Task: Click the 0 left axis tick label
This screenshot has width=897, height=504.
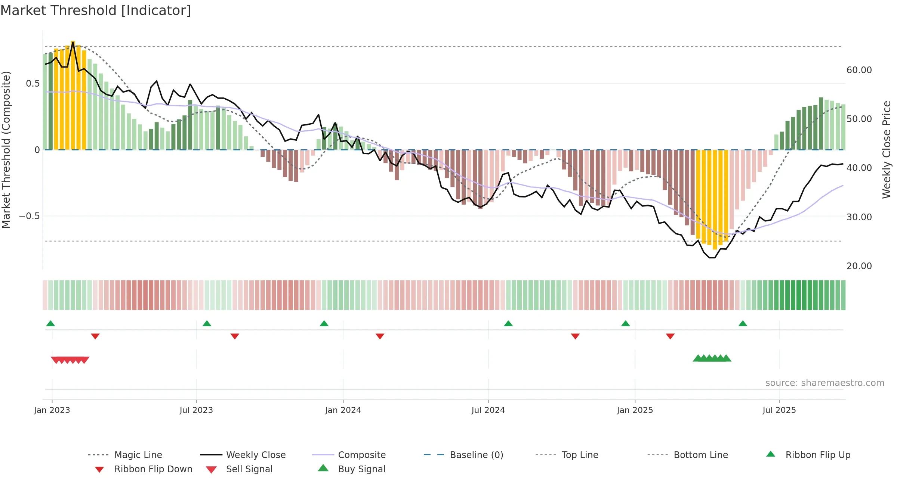Action: coord(37,150)
